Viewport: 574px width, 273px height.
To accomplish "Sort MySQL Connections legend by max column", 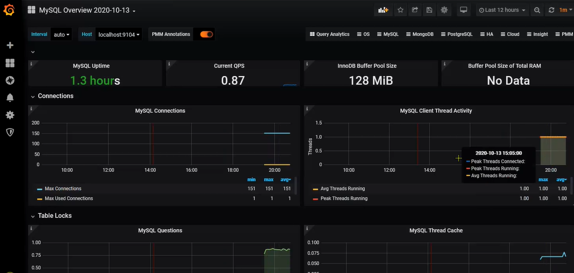I will coord(269,179).
